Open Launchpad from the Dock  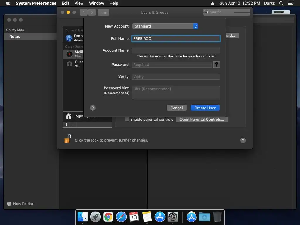(95, 217)
